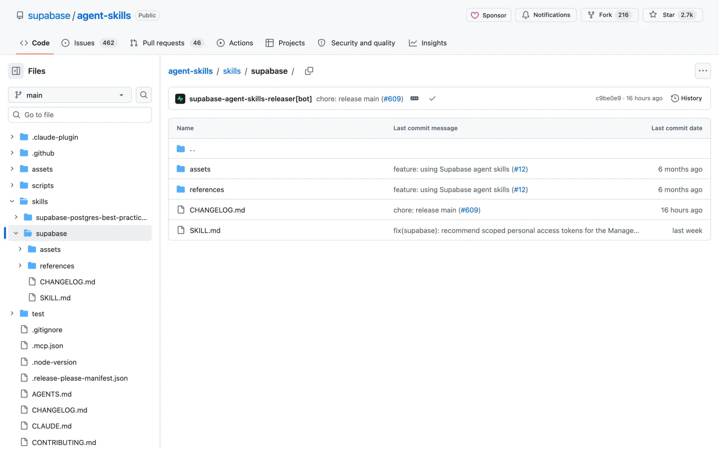Image resolution: width=719 pixels, height=449 pixels.
Task: Switch to the Issues tab
Action: pyautogui.click(x=89, y=43)
